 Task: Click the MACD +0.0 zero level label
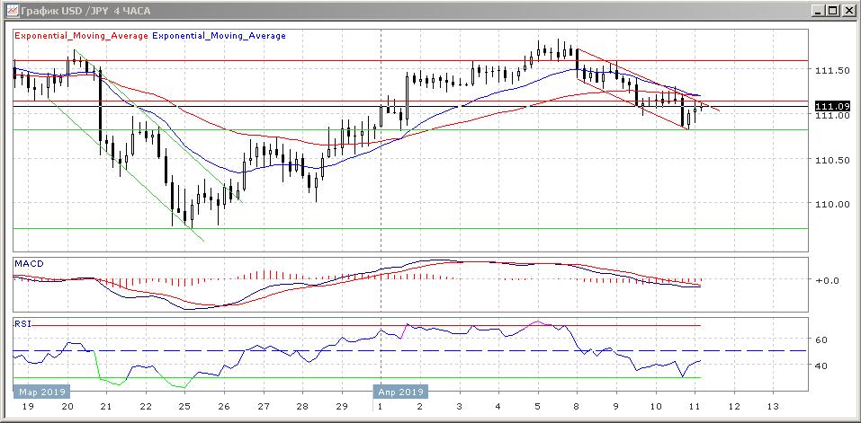click(x=827, y=280)
